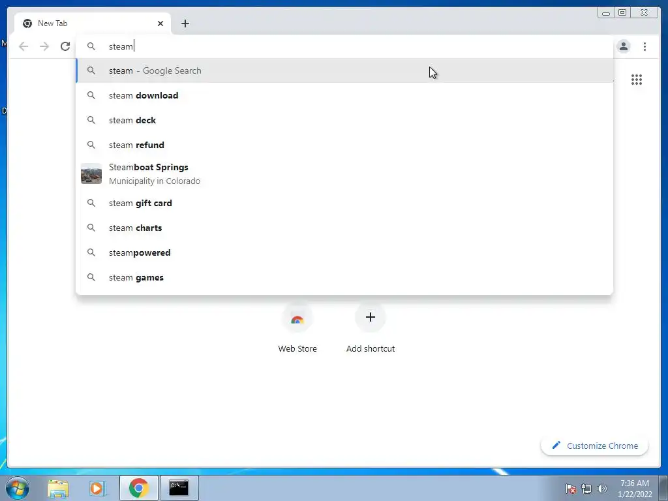Click the Action Center flag tray icon

click(571, 489)
